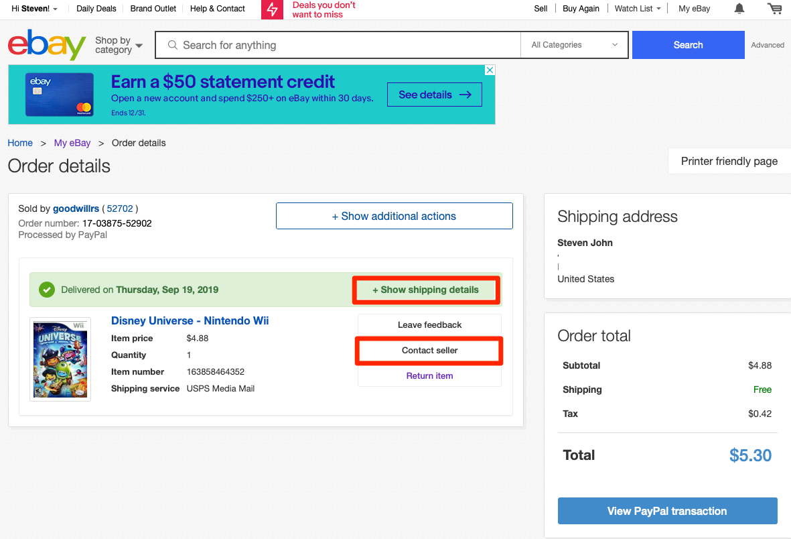
Task: Expand Show shipping details
Action: click(x=426, y=290)
